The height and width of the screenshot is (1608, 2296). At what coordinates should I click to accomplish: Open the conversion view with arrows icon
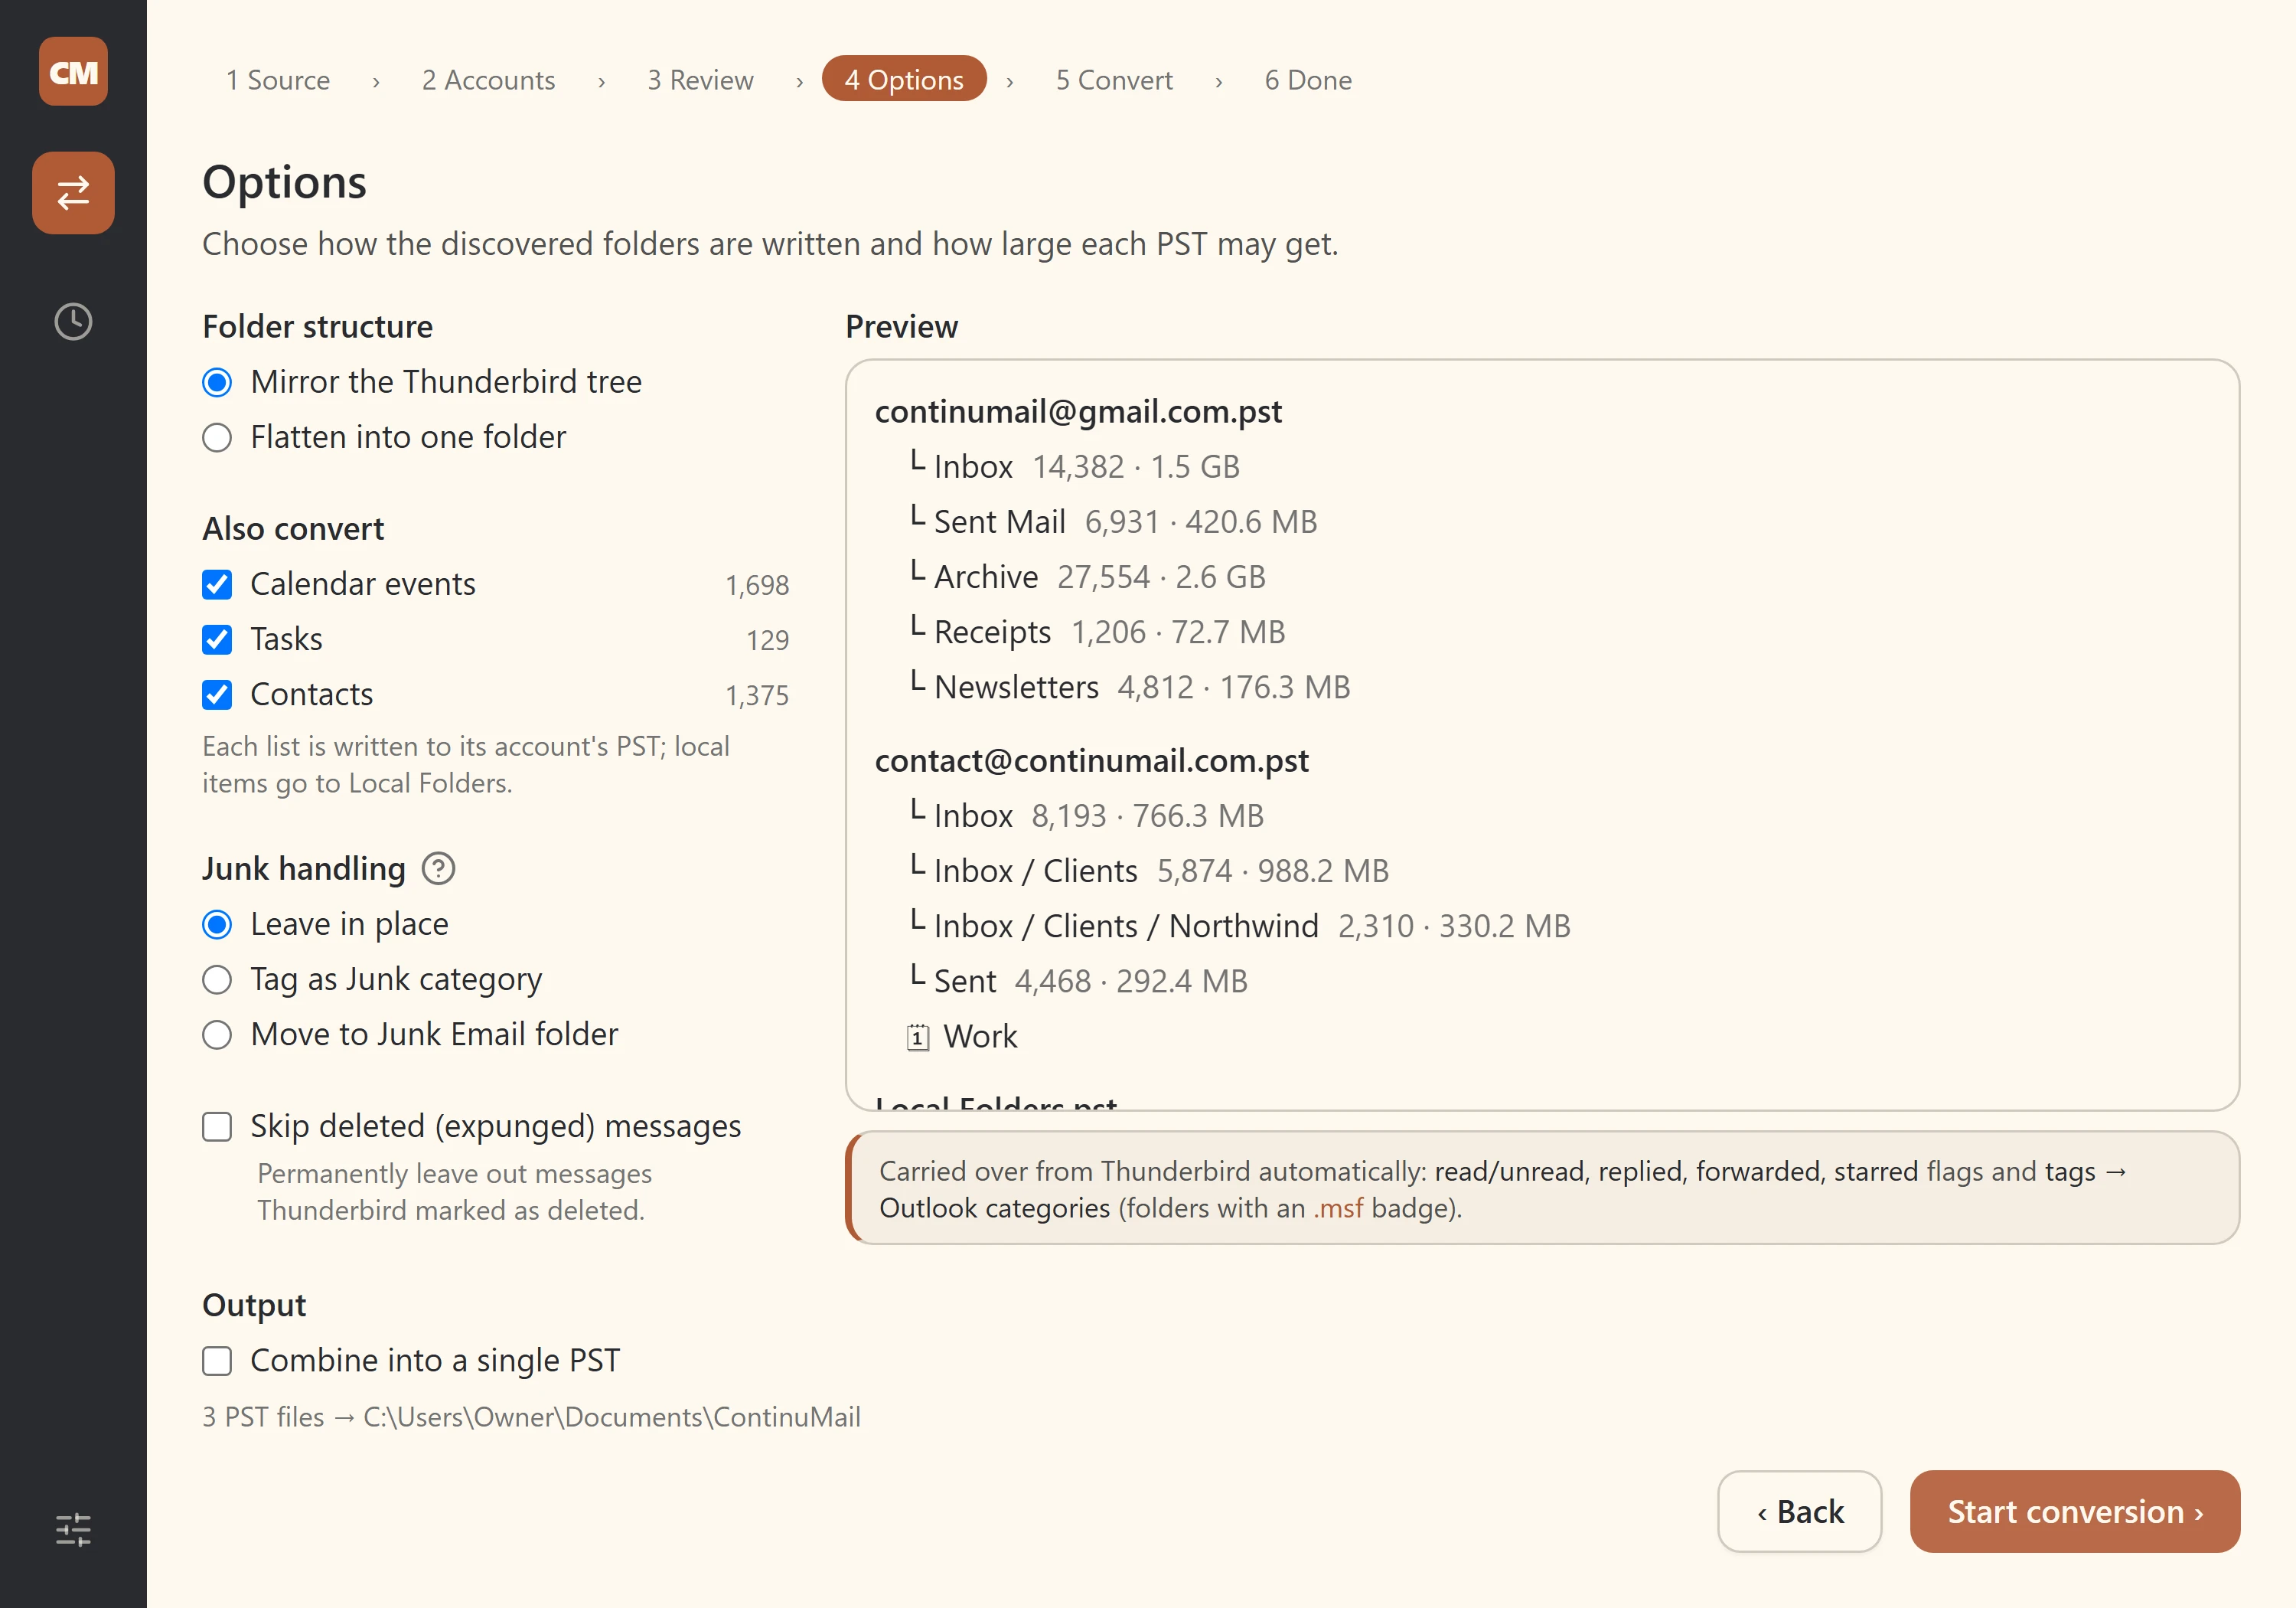73,192
